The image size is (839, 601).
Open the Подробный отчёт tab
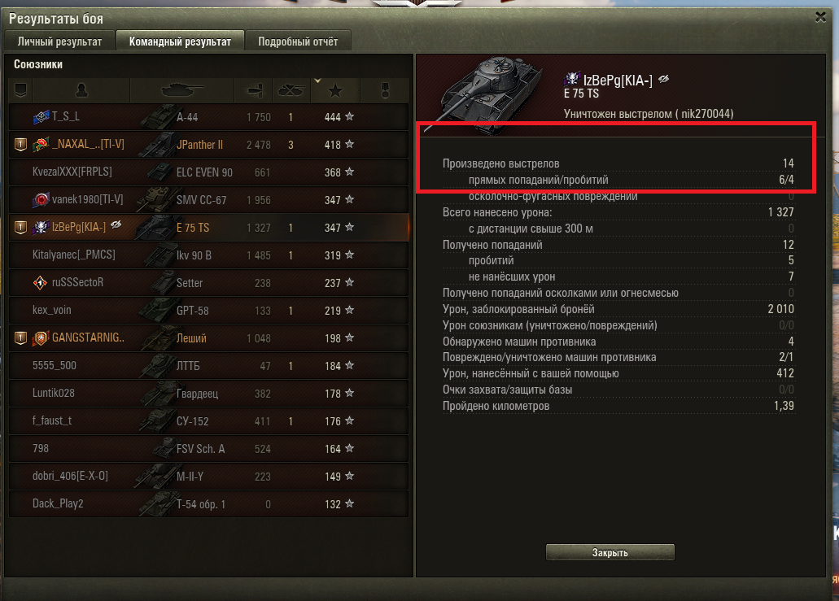(298, 41)
